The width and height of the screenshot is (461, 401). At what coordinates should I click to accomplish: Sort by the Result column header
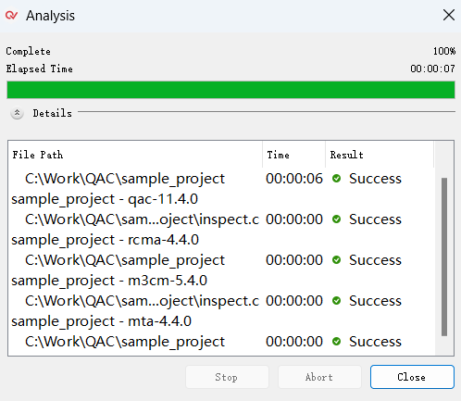[380, 155]
